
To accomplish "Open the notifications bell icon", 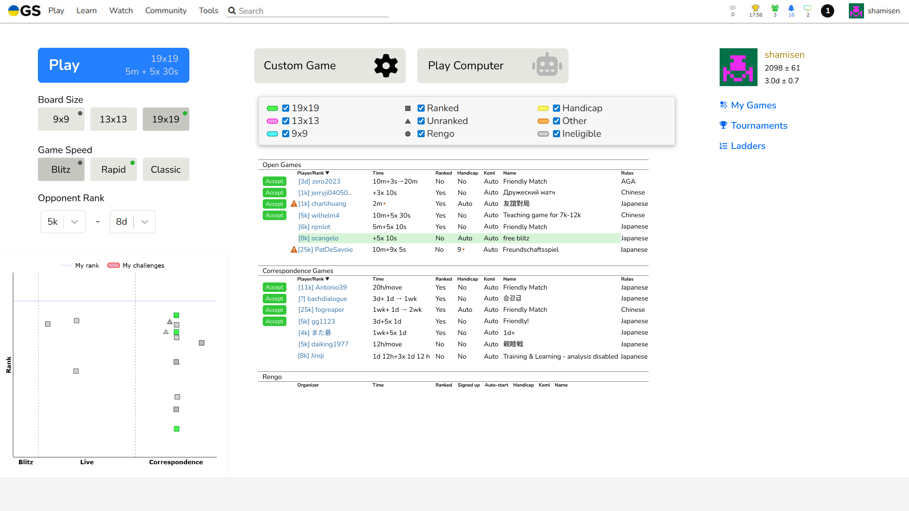I will [x=791, y=9].
